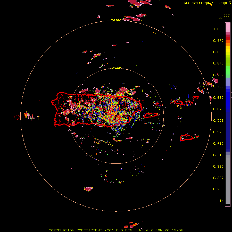Screen dimensions: 232x232
Task: Click the DCC product label
Action: (226, 15)
